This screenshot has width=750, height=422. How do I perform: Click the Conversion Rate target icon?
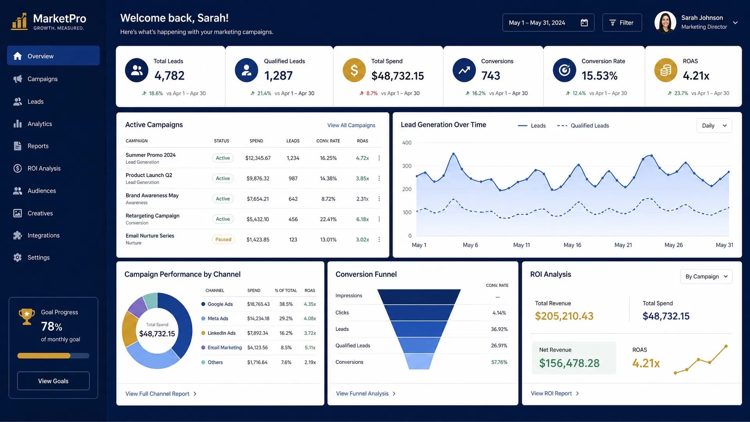pyautogui.click(x=564, y=70)
